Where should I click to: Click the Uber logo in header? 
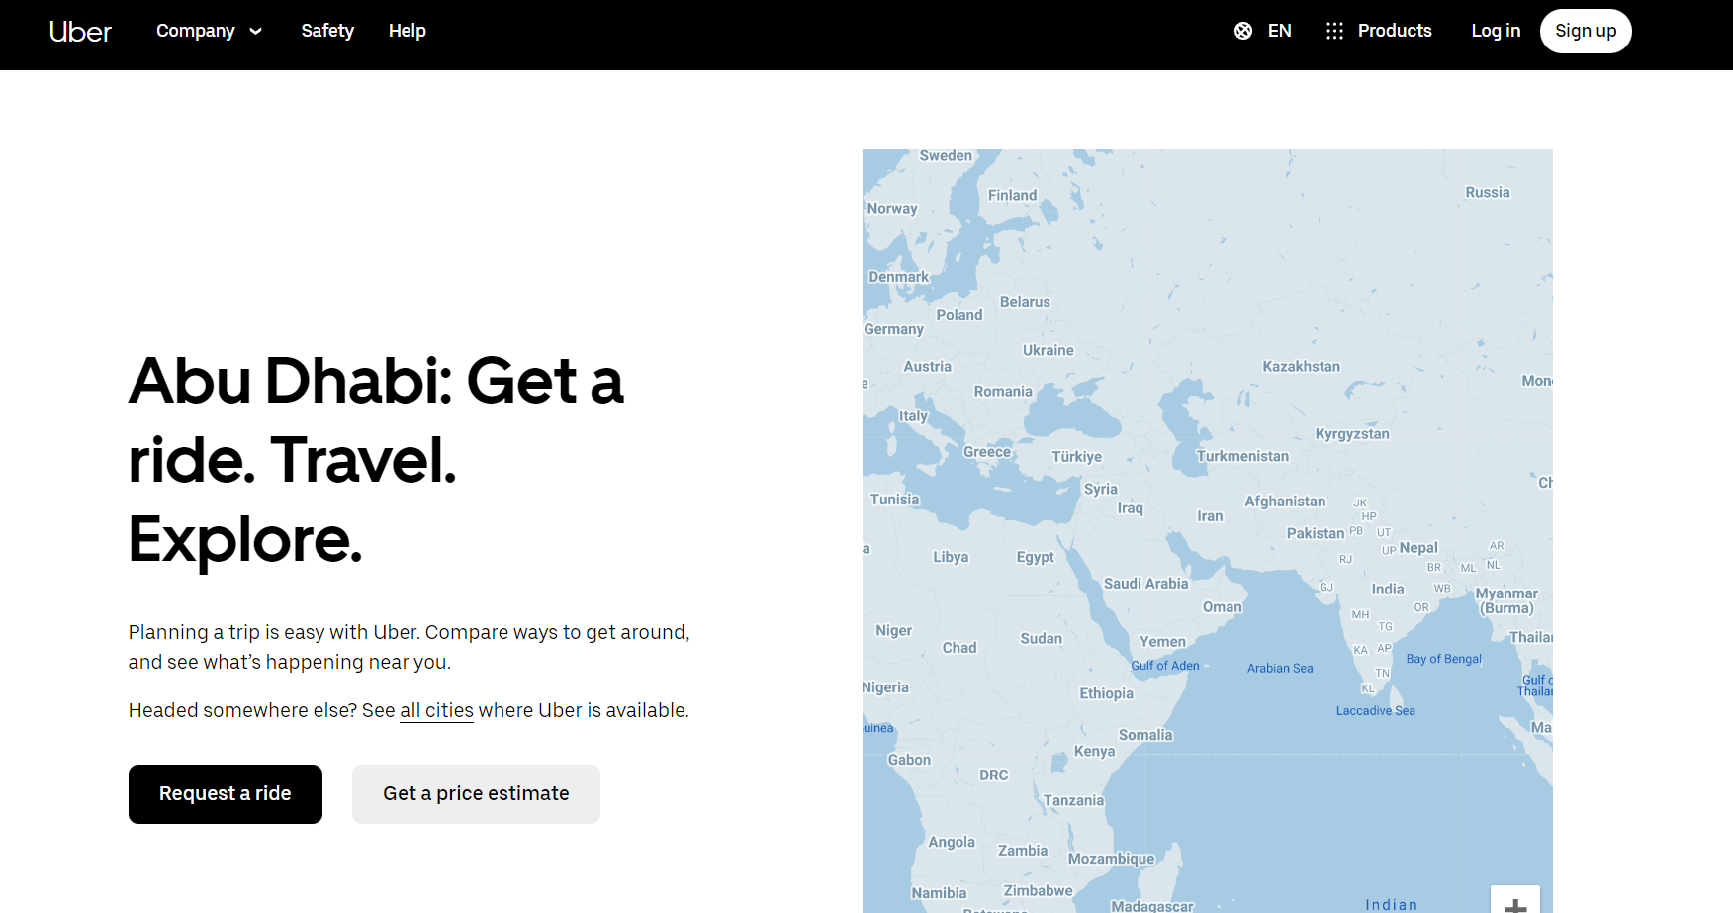[x=80, y=31]
